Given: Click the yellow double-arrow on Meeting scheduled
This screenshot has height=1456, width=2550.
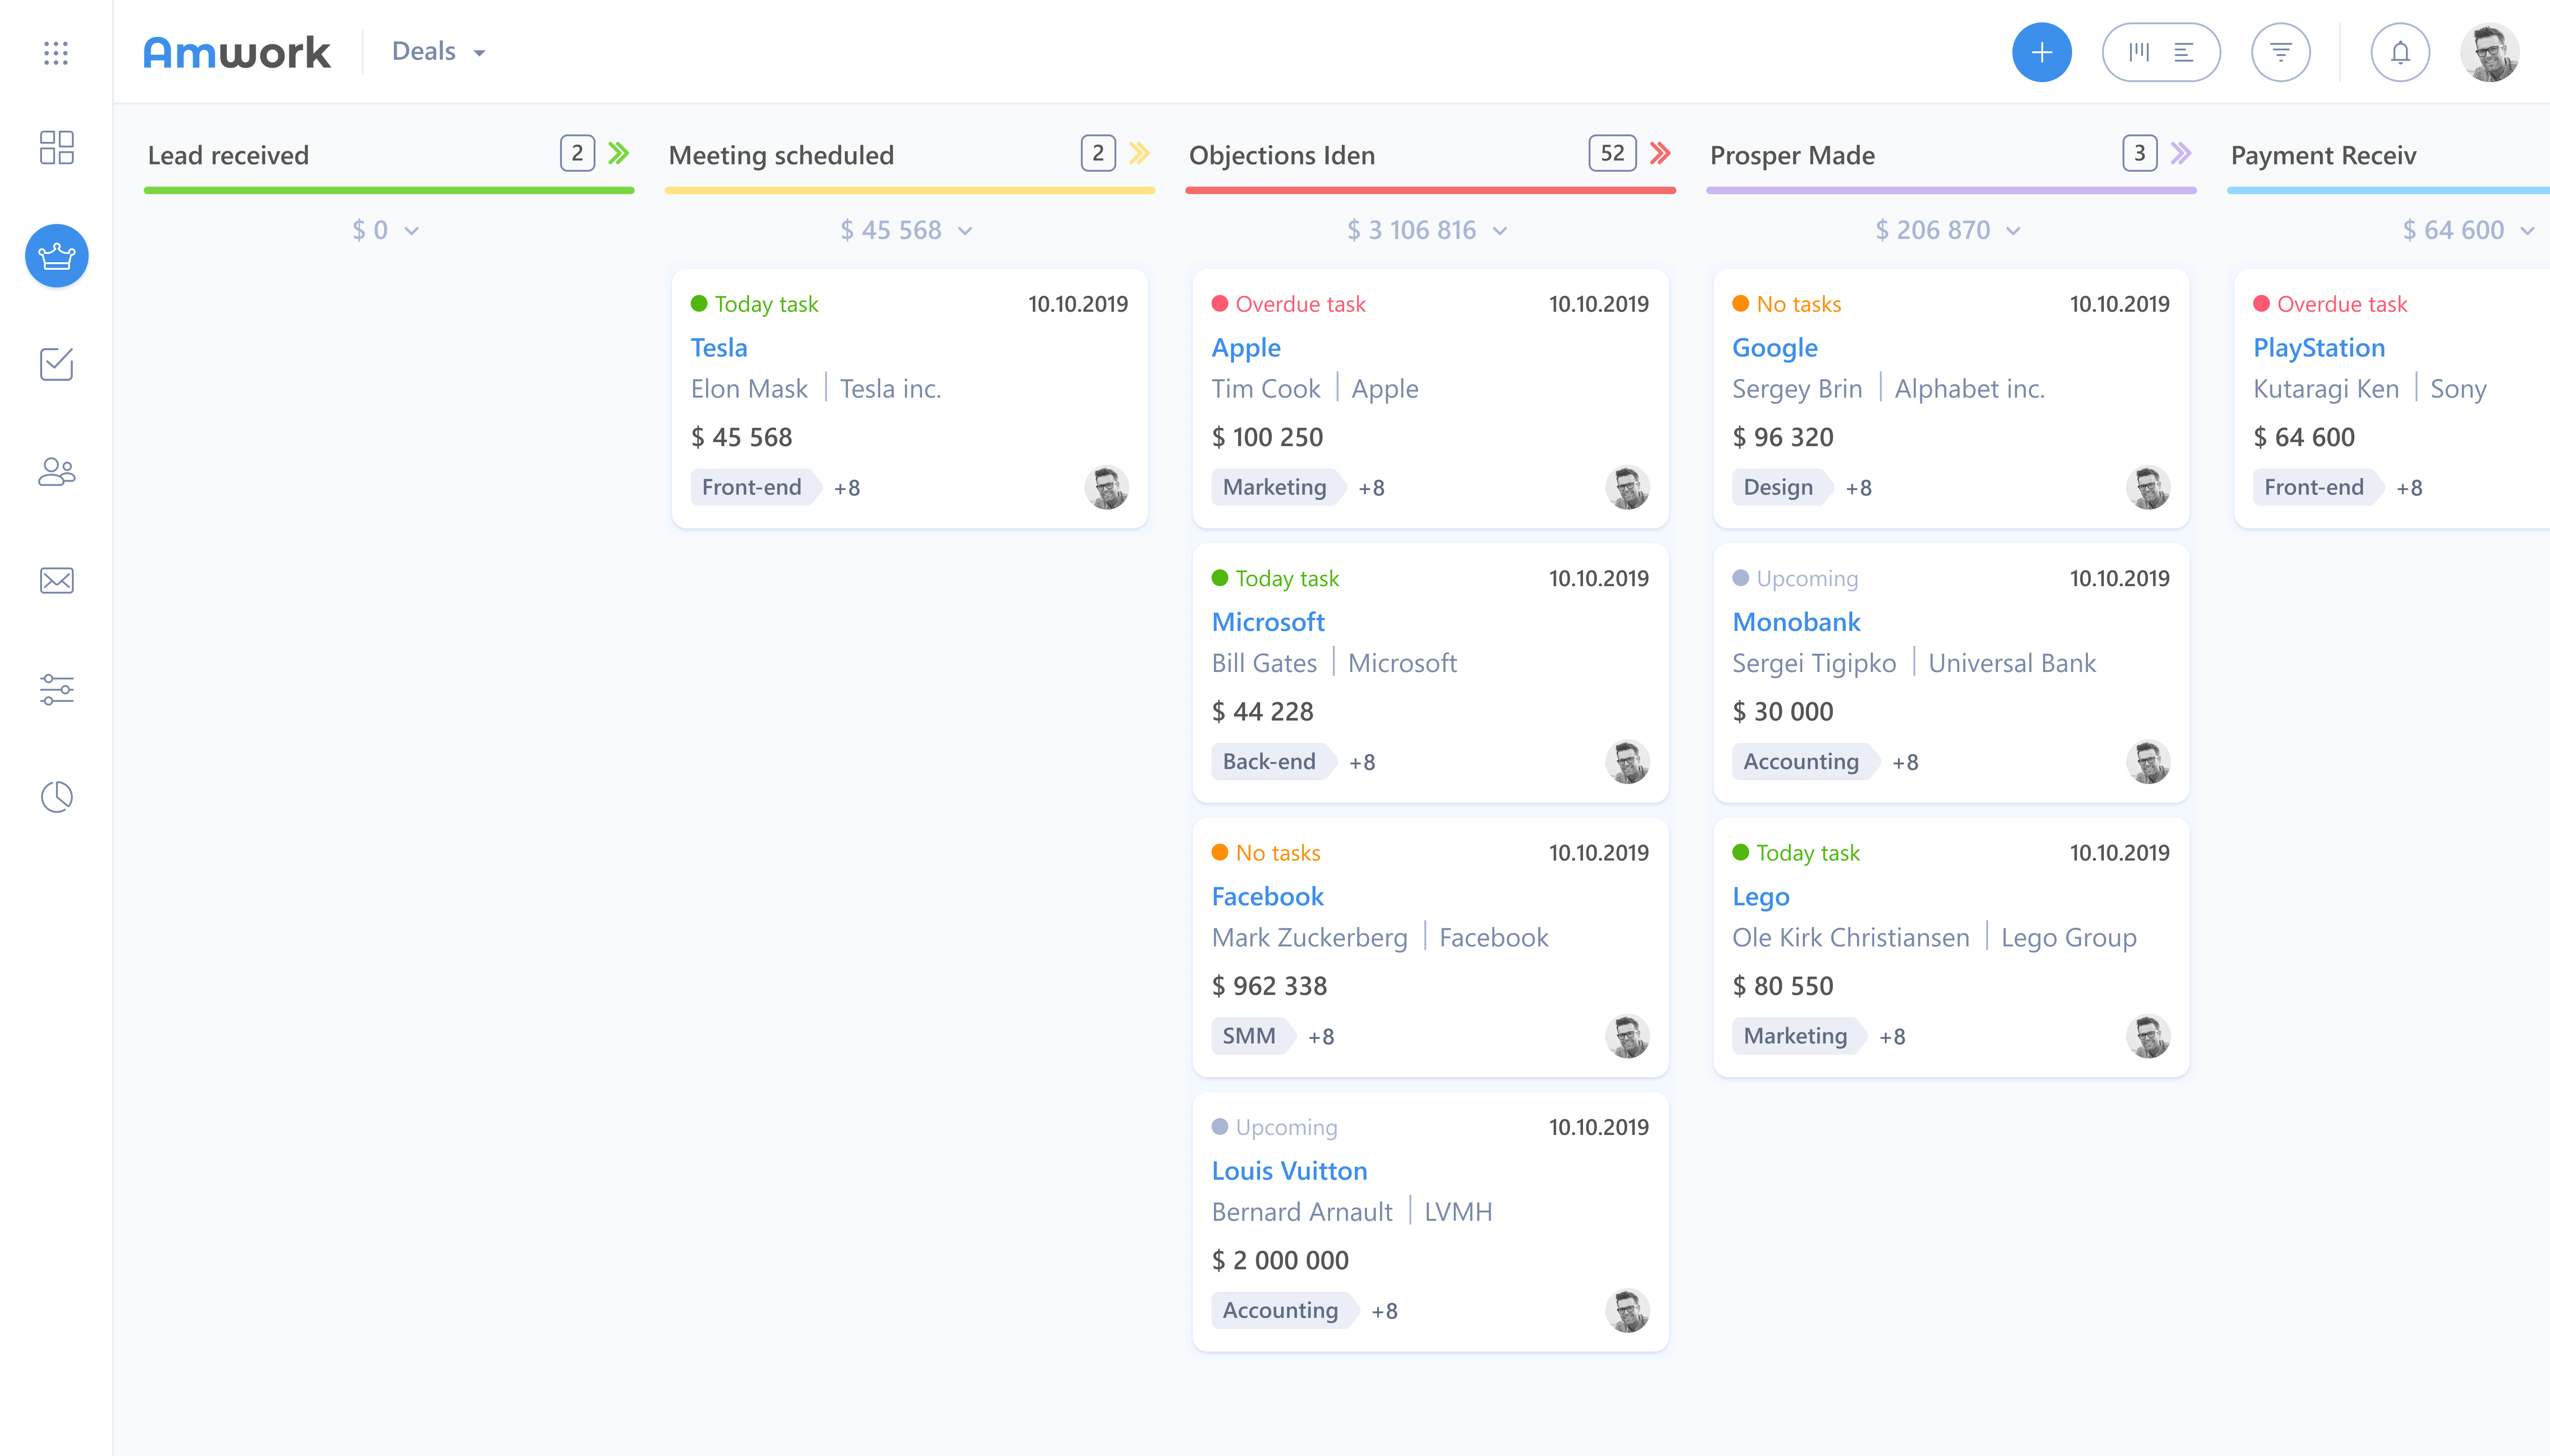Looking at the screenshot, I should [x=1139, y=153].
